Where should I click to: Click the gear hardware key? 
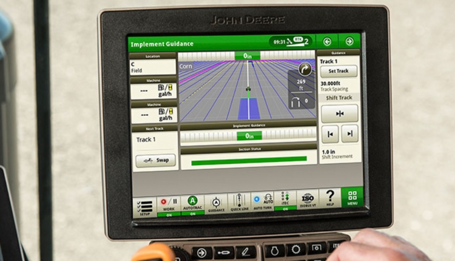click(x=295, y=249)
